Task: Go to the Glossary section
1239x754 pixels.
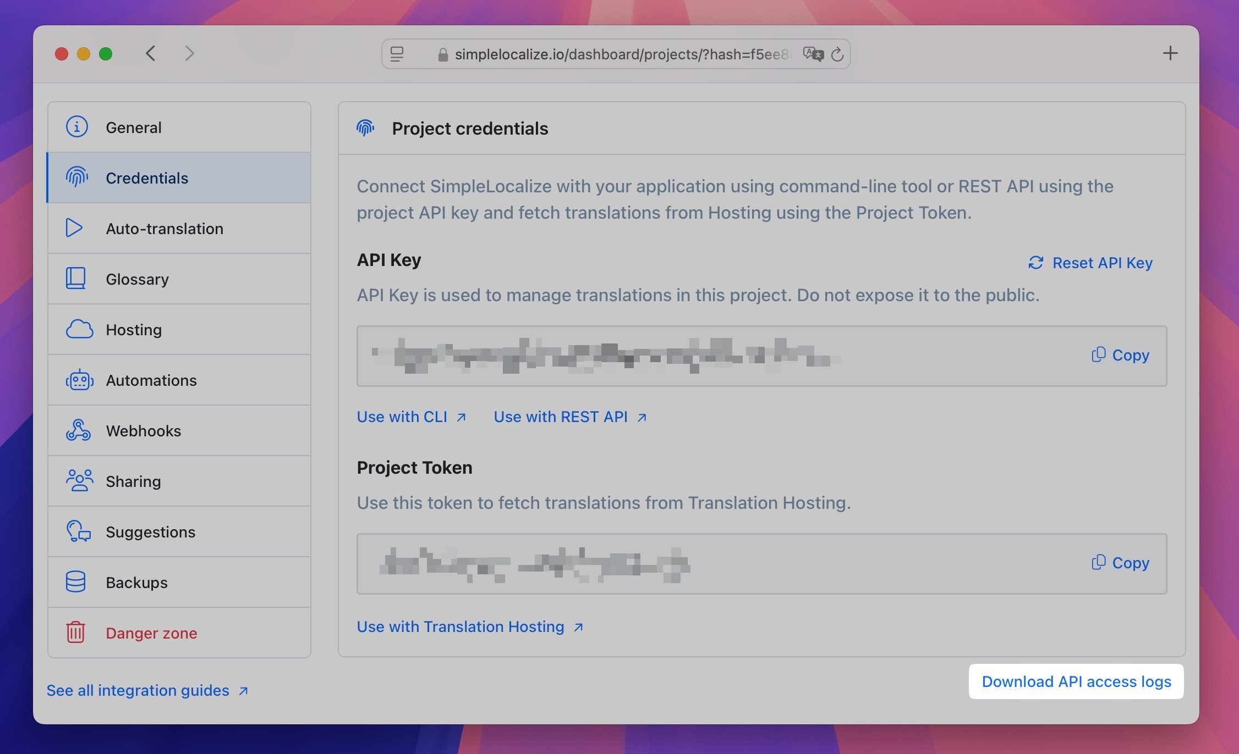Action: (x=179, y=279)
